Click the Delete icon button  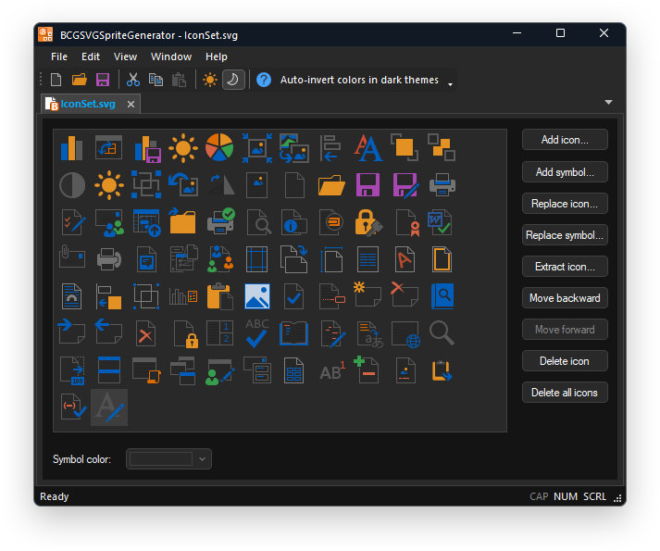pyautogui.click(x=565, y=361)
